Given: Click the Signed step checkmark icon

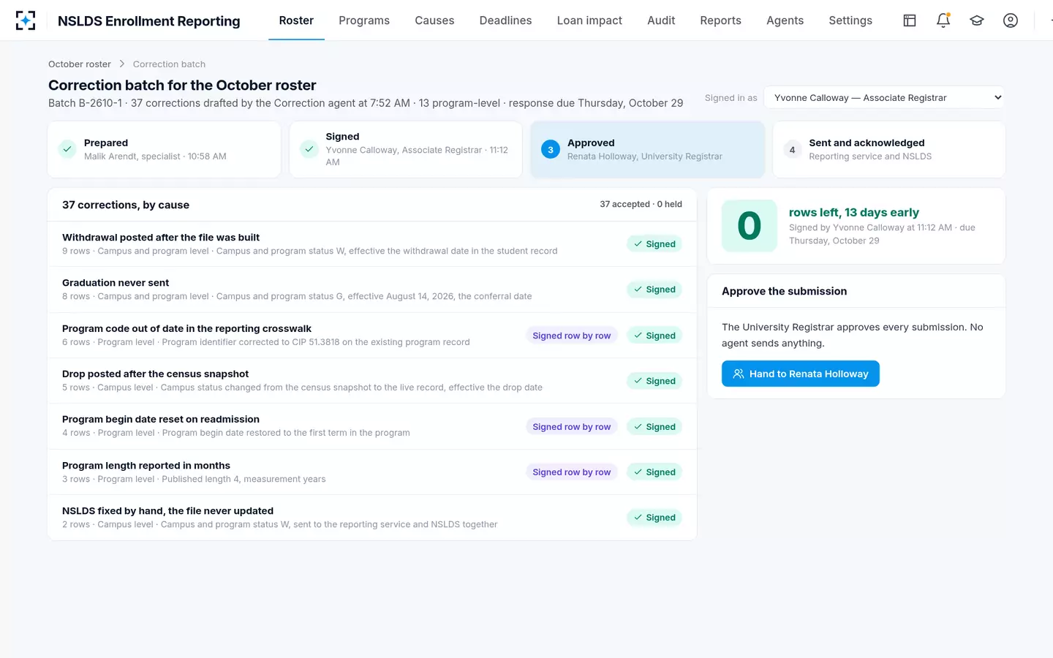Looking at the screenshot, I should [309, 149].
